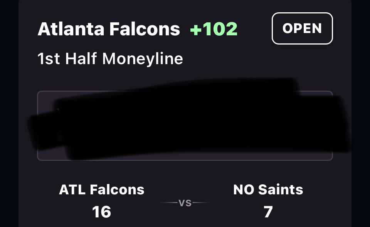Click the "1st Half Moneyline" bet type label

coord(110,59)
